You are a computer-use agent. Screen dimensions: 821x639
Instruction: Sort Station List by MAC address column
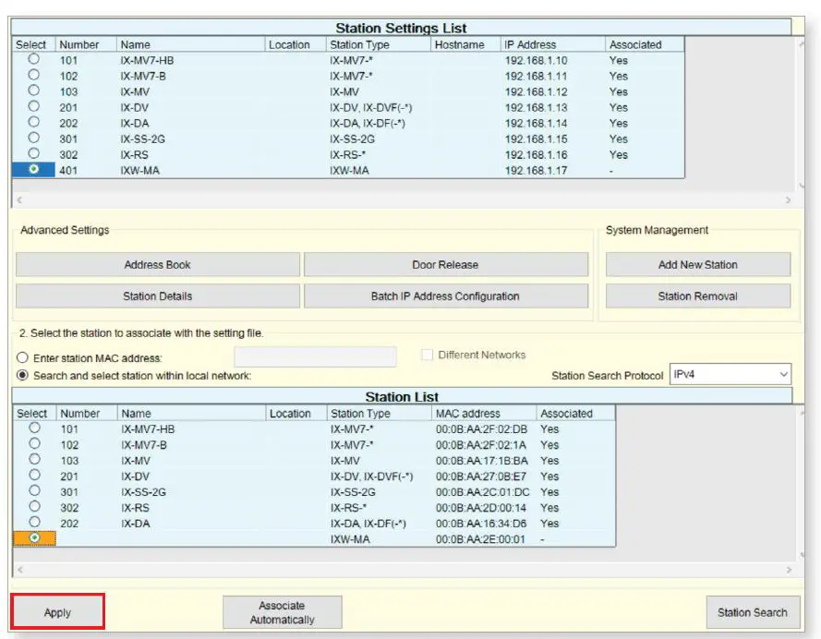point(485,414)
